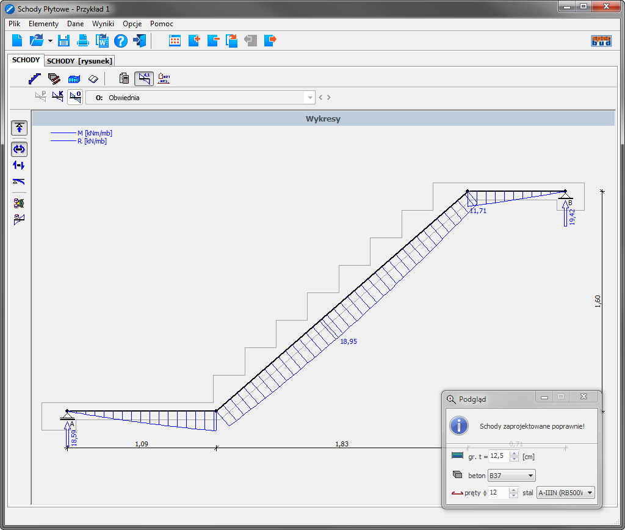Toggle the moment diagram button in left sidebar

pos(20,149)
